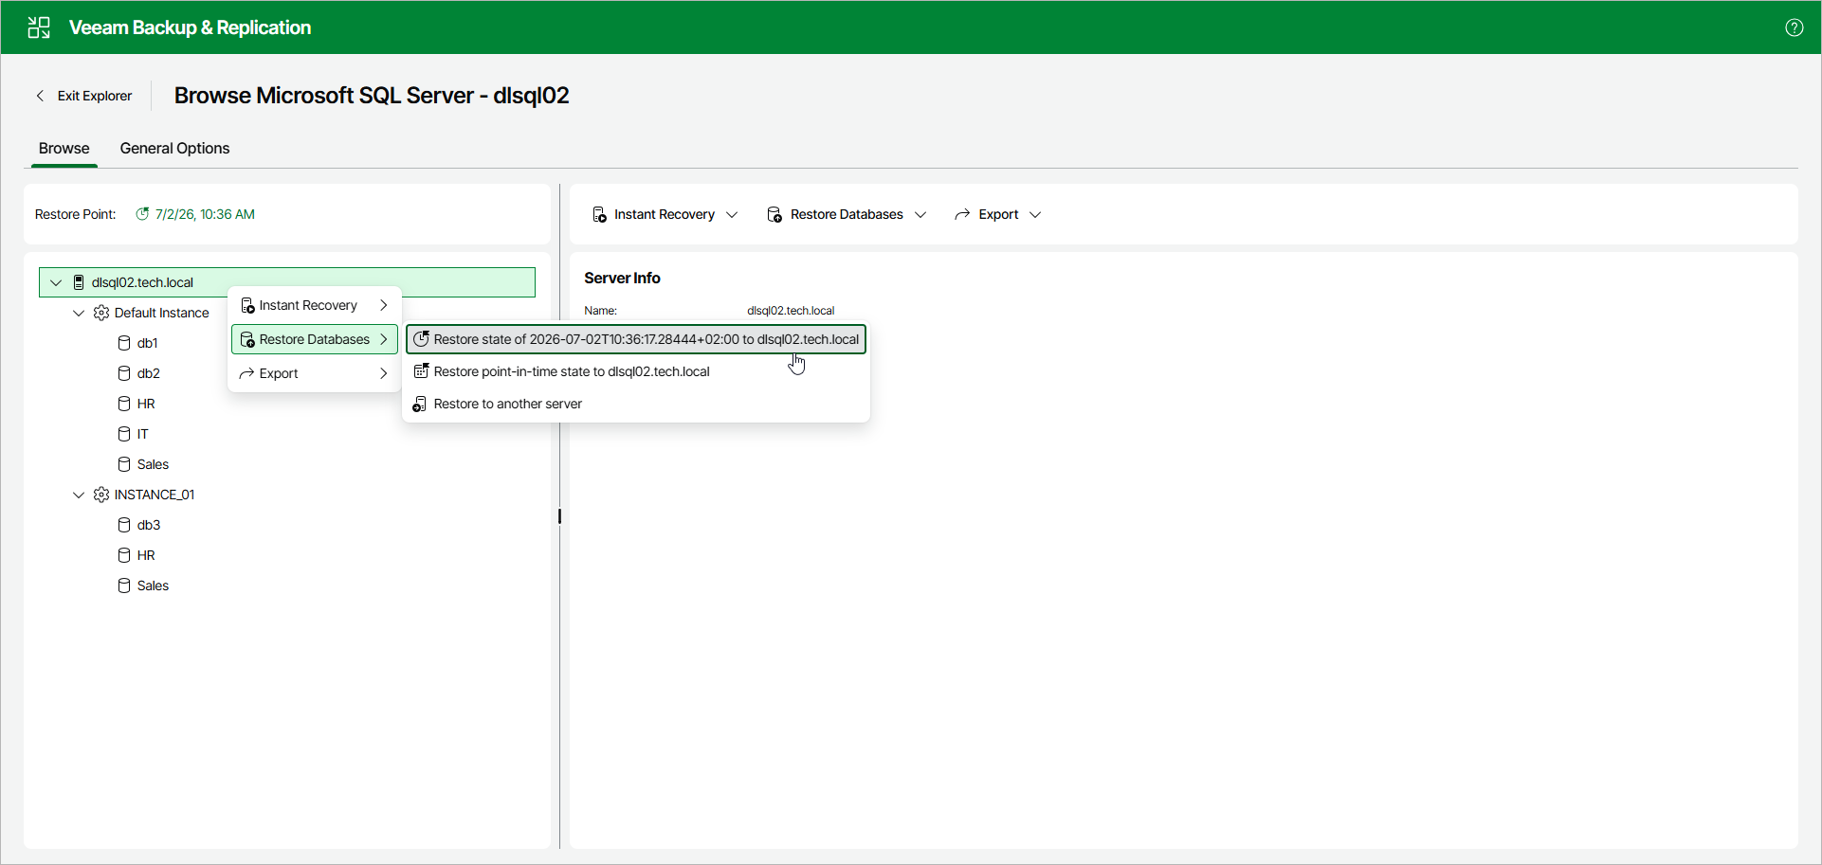Click the pane splitter handle between panels

pos(559,516)
